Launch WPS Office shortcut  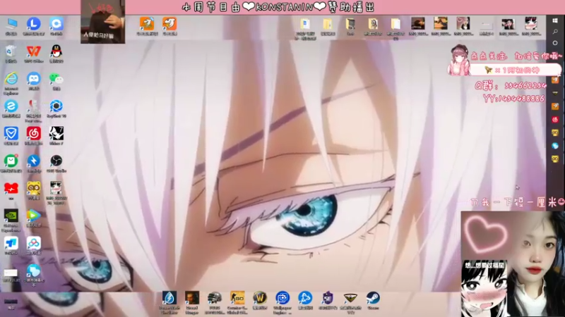33,51
